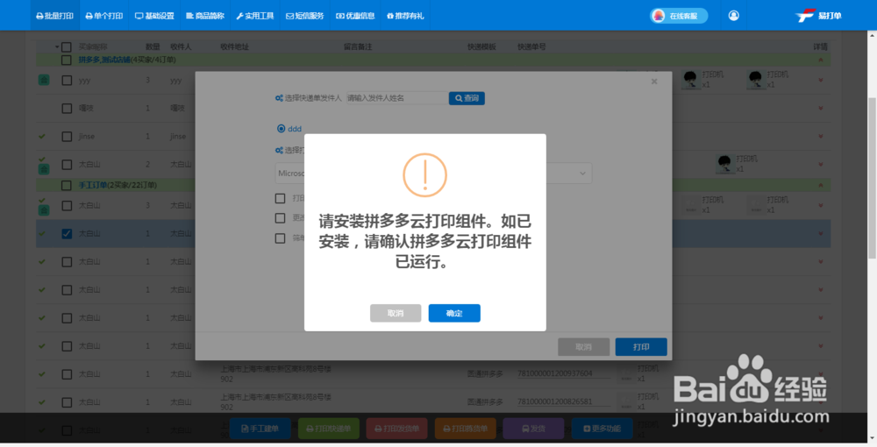Click the vertical page scrollbar

pyautogui.click(x=872, y=179)
